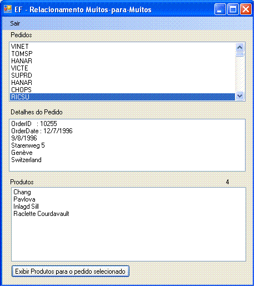Image resolution: width=255 pixels, height=287 pixels.
Task: Select VINET in the Pedidos list
Action: coord(122,47)
